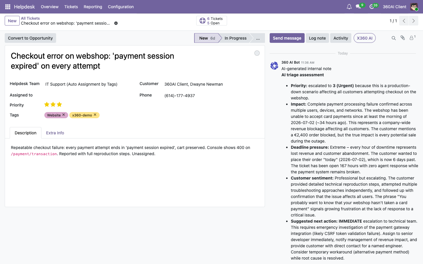The image size is (423, 264).
Task: Click the phone number (614)-177-4937
Action: 180,96
